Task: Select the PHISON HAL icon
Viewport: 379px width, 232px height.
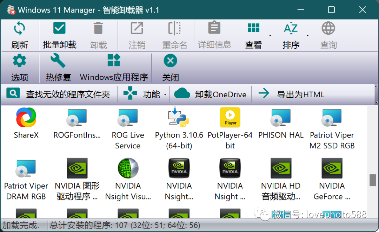Action: (x=281, y=118)
